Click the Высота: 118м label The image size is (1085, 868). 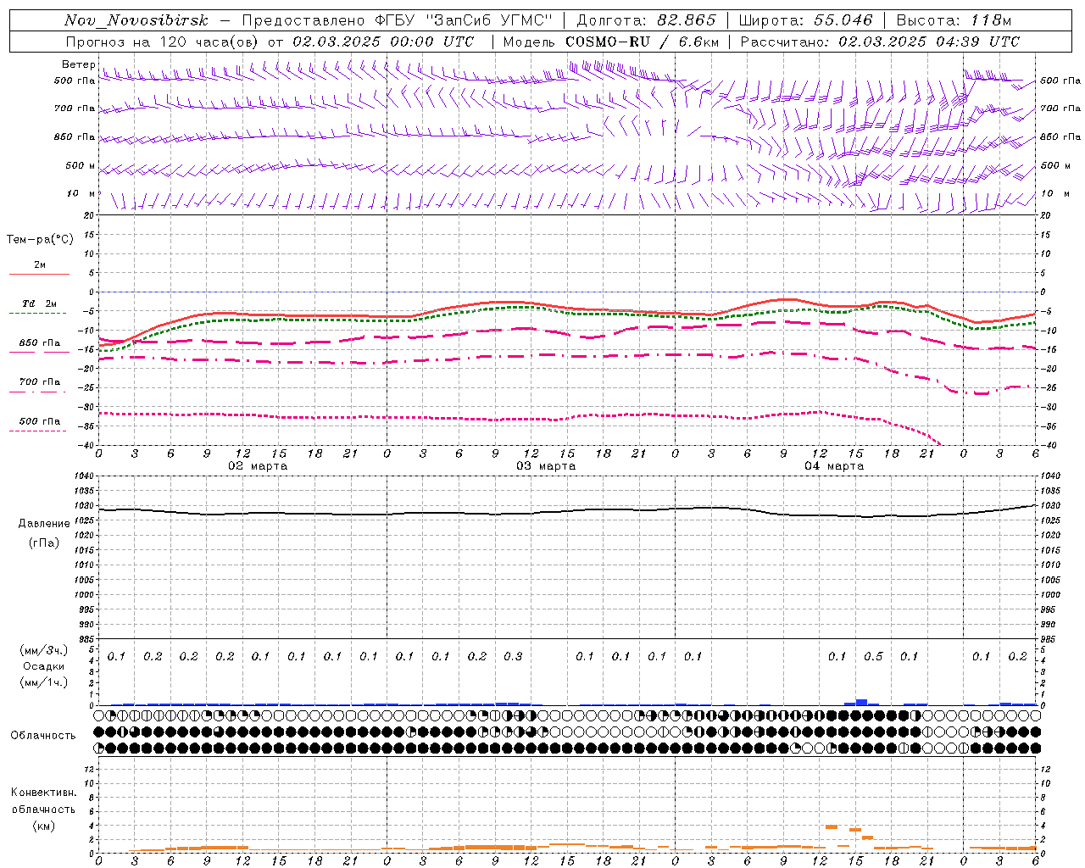tap(954, 20)
